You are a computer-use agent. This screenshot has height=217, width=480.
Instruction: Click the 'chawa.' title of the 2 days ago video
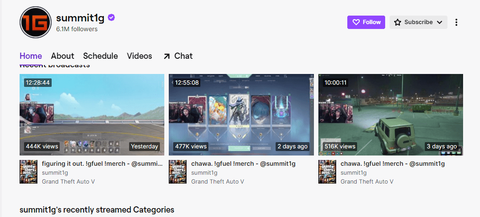pyautogui.click(x=244, y=164)
